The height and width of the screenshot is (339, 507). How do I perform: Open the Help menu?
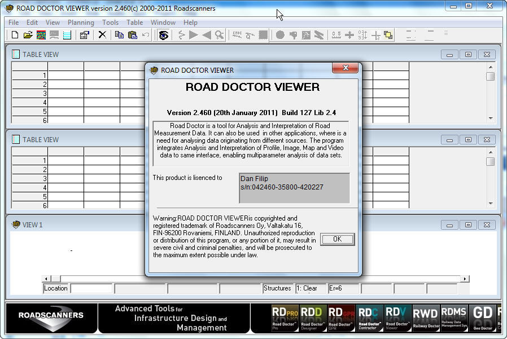pyautogui.click(x=190, y=23)
